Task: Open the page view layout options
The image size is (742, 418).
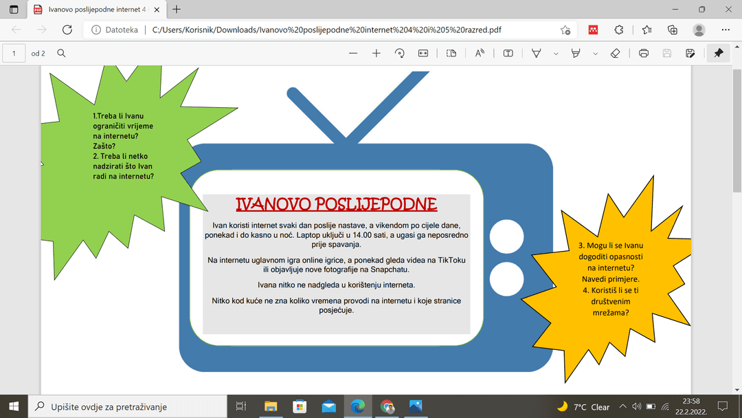Action: (451, 54)
